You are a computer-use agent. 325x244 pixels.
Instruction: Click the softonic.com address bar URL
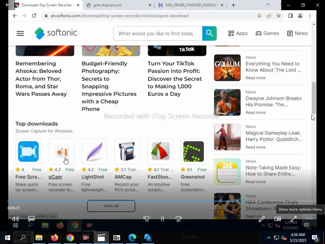point(120,16)
